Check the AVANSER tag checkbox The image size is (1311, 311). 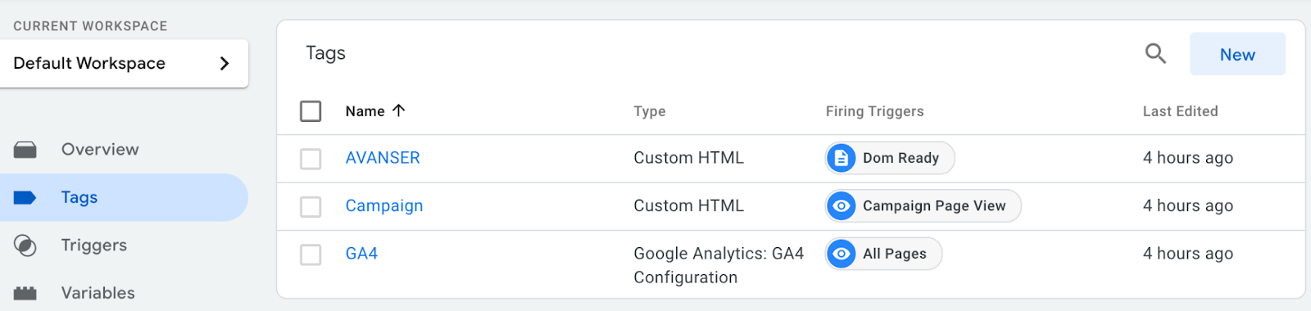click(x=311, y=158)
